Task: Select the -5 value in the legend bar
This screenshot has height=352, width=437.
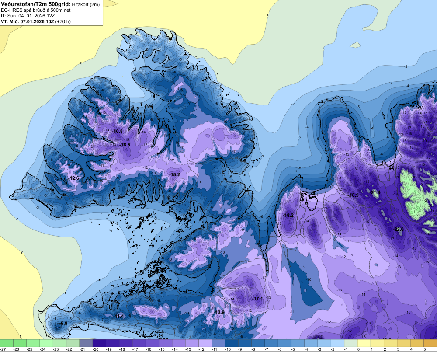Action: click(x=294, y=349)
